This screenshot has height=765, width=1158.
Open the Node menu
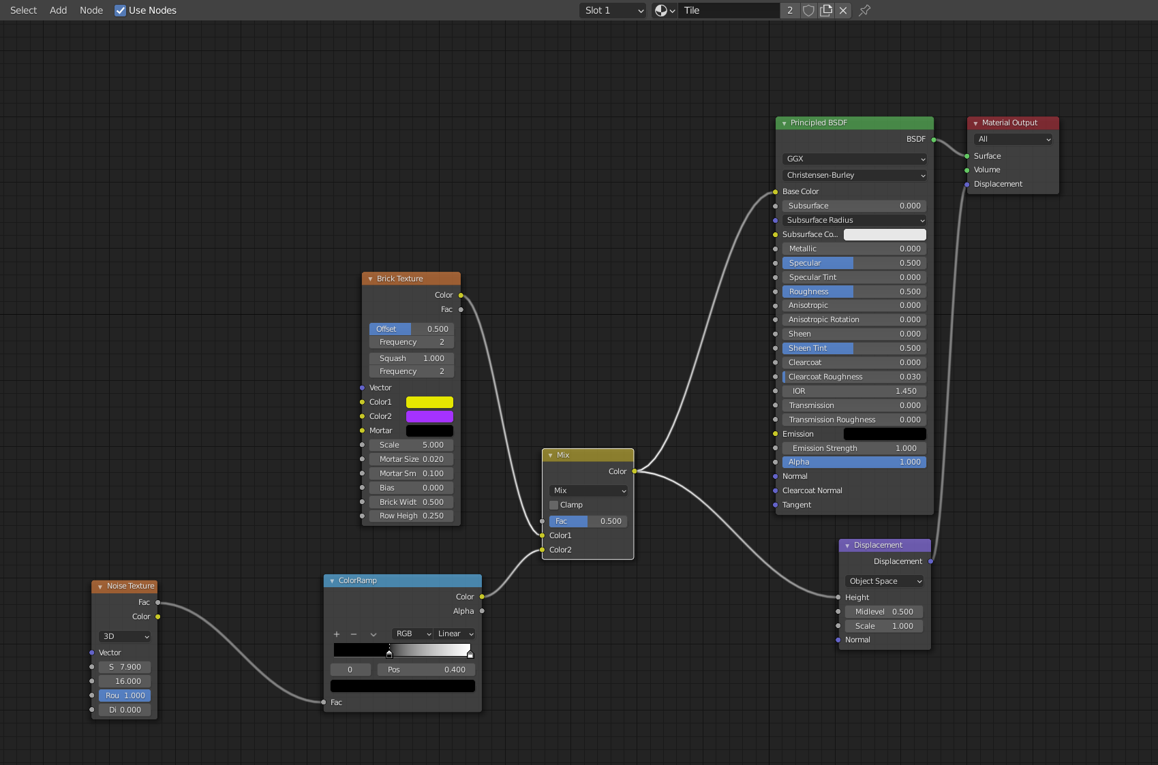point(91,10)
